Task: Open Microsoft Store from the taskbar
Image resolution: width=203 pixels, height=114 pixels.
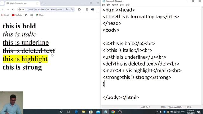Action: tap(91, 112)
